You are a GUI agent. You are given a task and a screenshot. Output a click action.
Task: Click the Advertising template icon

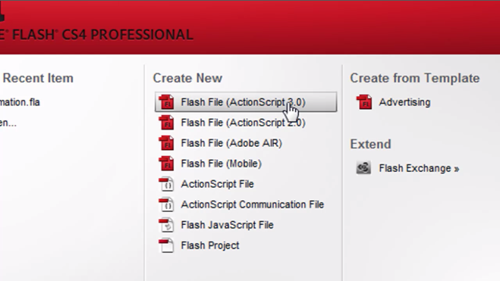coord(364,102)
